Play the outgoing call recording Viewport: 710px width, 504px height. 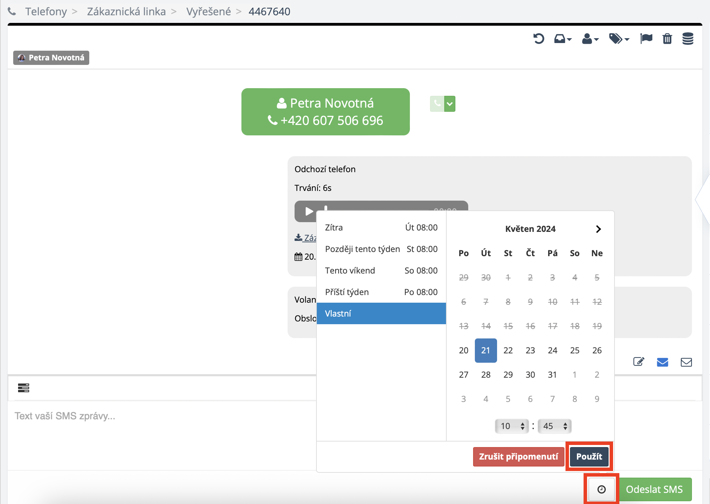(309, 211)
